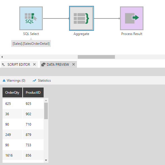Click the Data Preview eye icon
The image size is (165, 165).
pos(43,64)
